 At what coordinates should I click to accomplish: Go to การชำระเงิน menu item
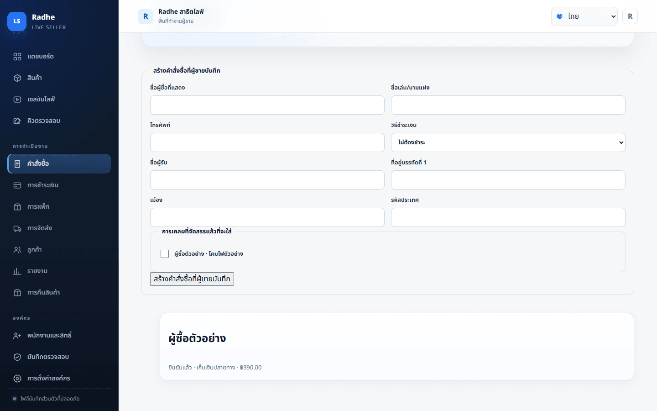59,185
